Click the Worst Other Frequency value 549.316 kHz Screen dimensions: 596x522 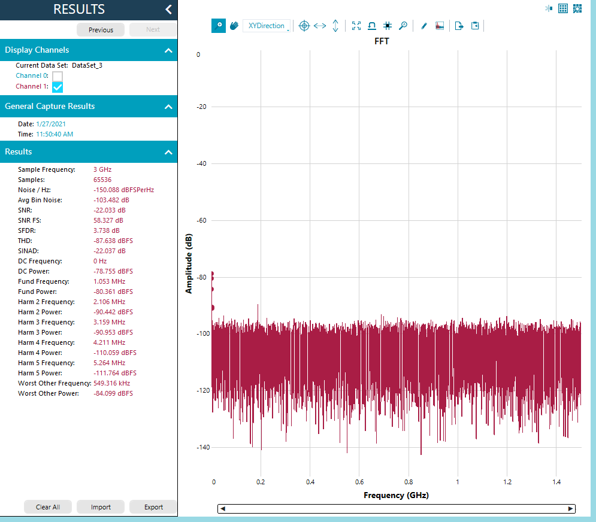(112, 383)
